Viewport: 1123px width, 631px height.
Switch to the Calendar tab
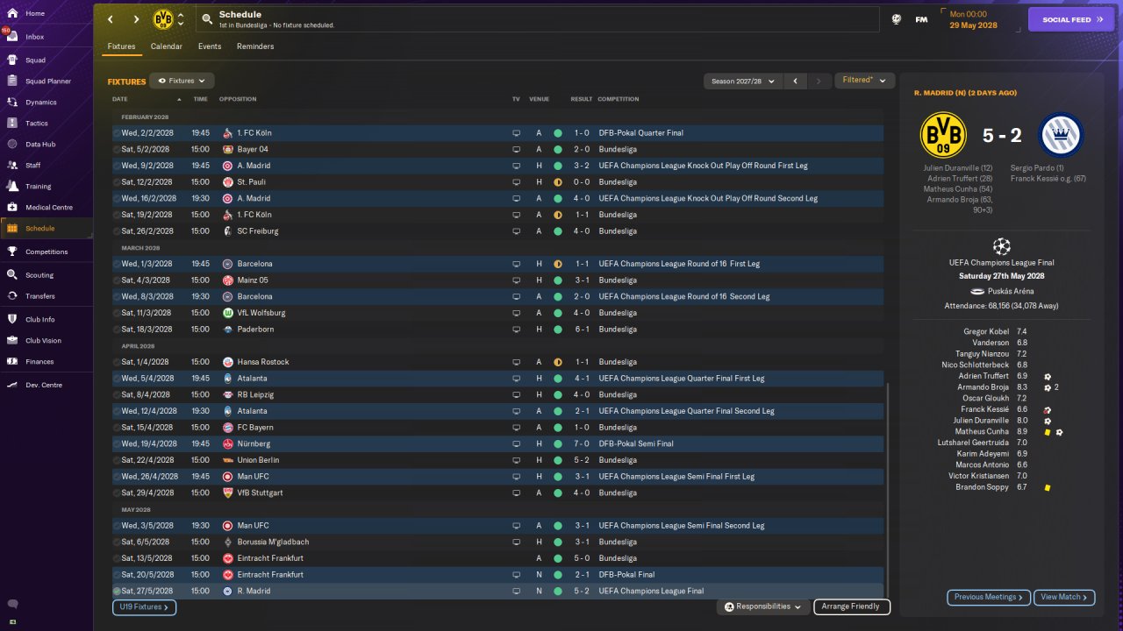pos(167,46)
